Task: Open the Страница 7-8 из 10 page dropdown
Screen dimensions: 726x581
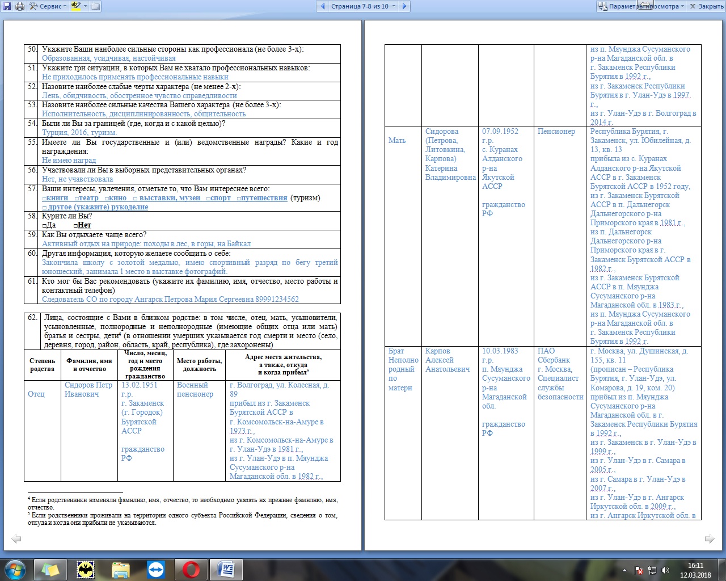Action: 364,6
